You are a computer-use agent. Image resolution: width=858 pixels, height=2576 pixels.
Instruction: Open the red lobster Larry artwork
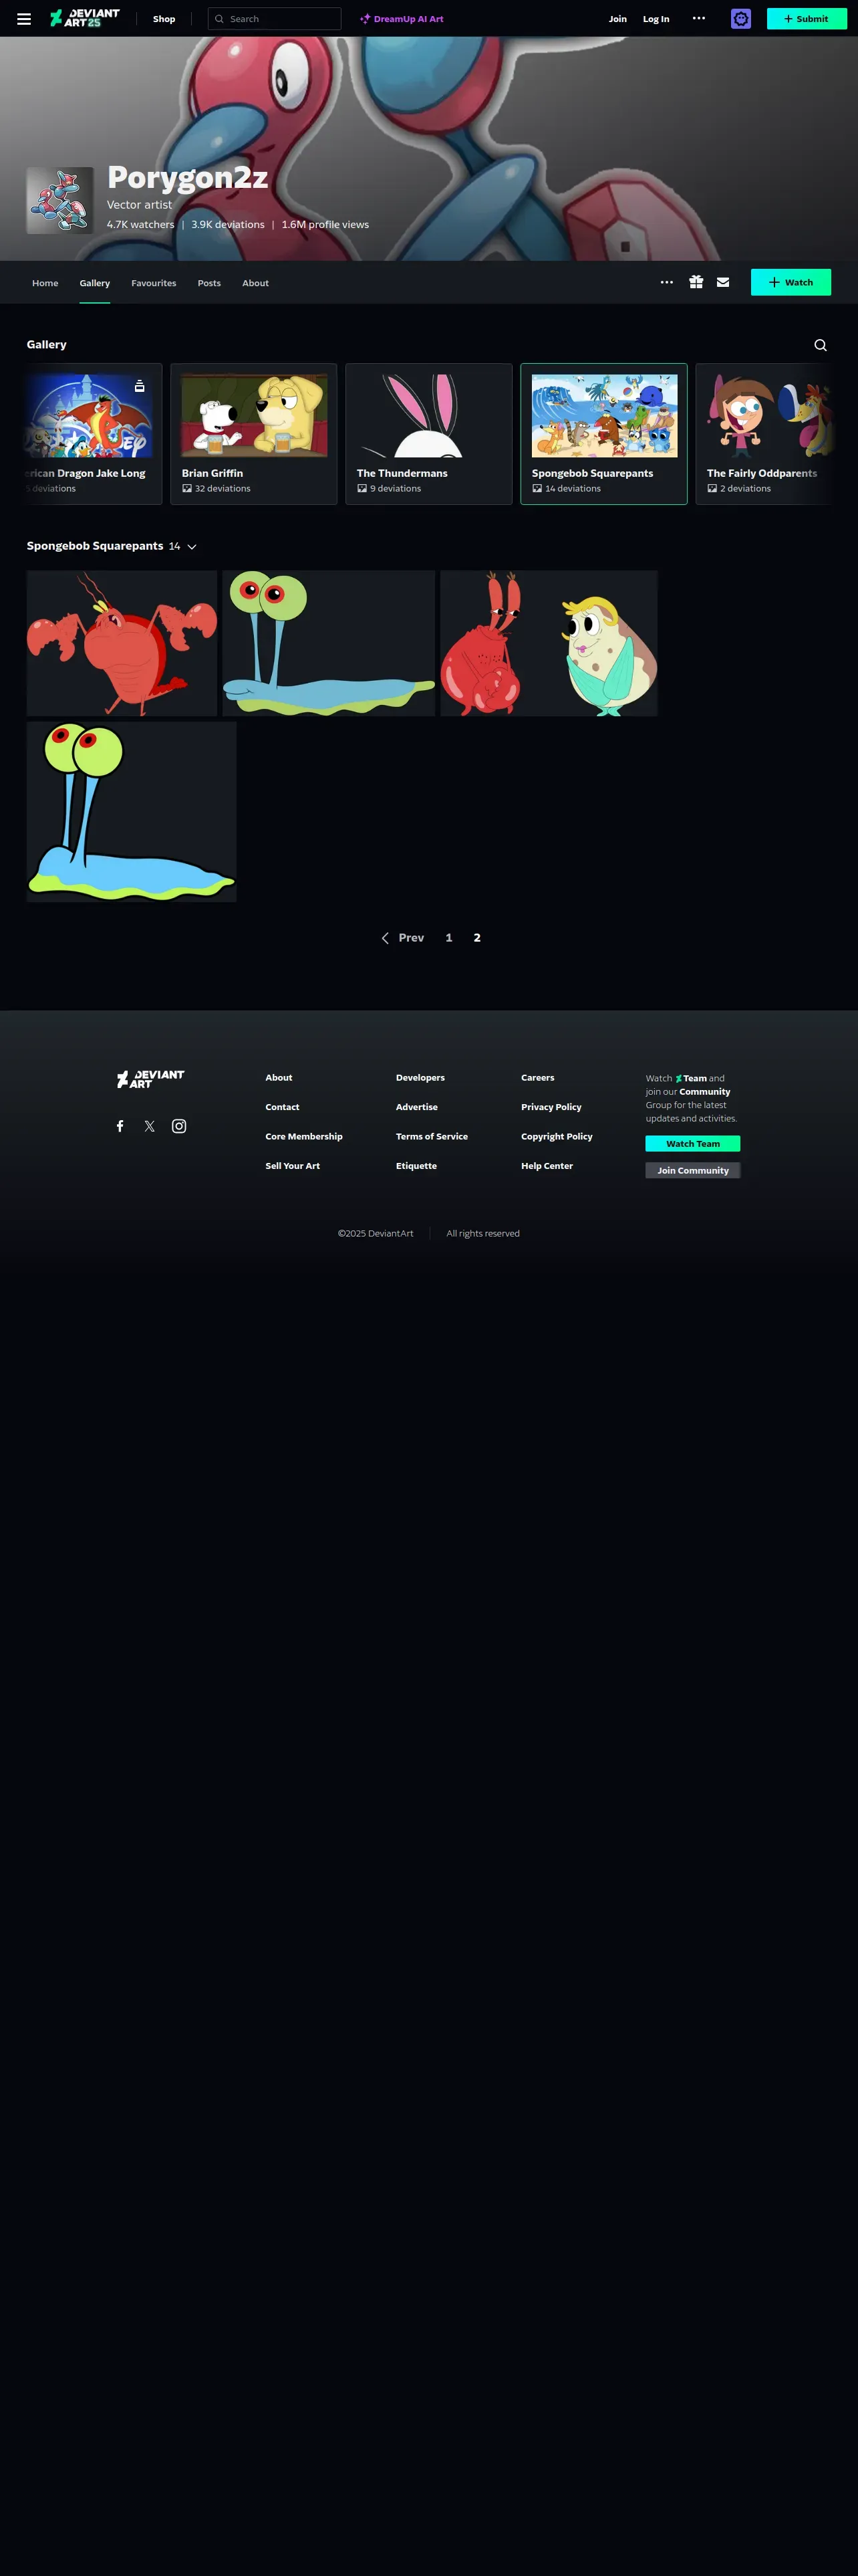[x=122, y=643]
